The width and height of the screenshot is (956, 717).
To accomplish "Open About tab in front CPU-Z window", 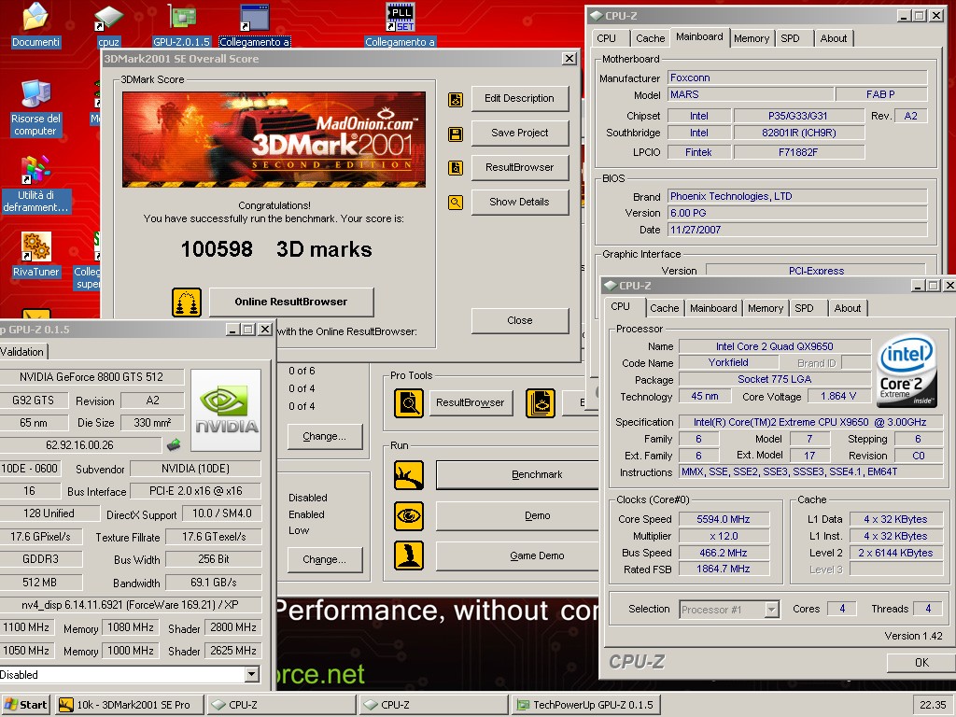I will 848,308.
